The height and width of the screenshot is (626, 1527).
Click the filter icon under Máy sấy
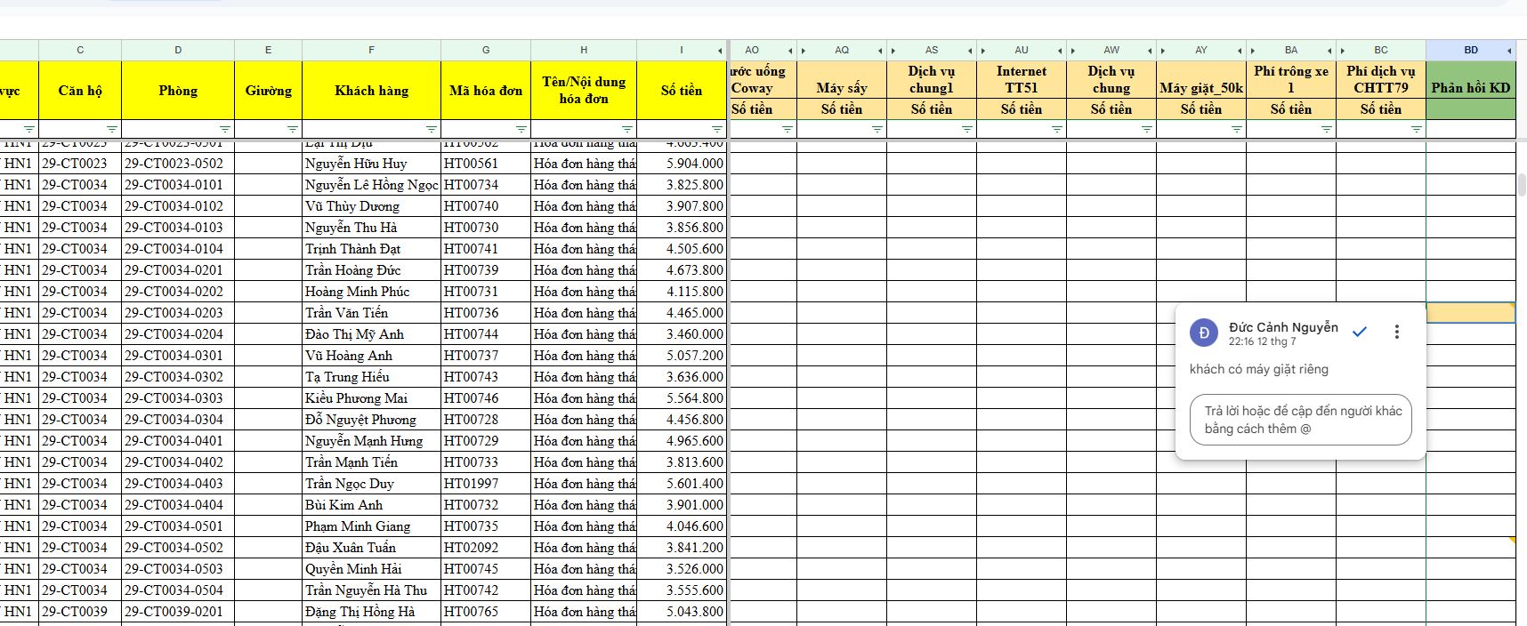click(877, 130)
